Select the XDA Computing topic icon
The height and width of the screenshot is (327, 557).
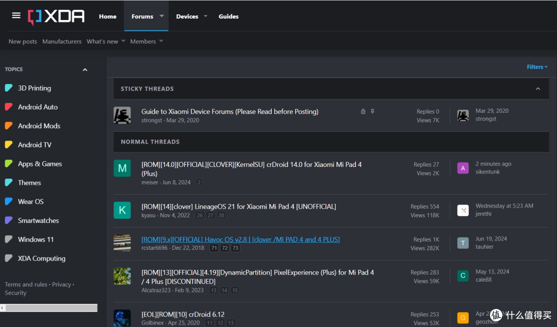pyautogui.click(x=9, y=258)
